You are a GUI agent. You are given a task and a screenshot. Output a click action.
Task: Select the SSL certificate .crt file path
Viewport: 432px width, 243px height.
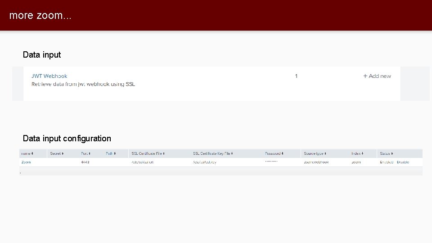(x=143, y=162)
